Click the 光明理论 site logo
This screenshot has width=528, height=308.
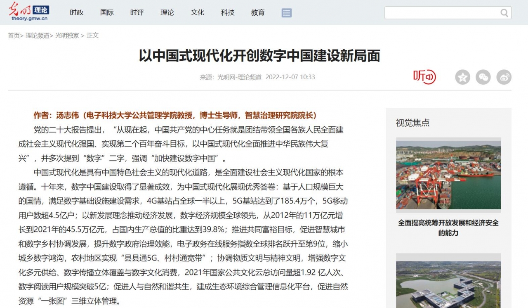pyautogui.click(x=28, y=12)
